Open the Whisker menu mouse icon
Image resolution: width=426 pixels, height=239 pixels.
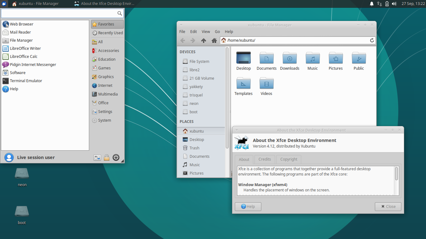point(4,4)
